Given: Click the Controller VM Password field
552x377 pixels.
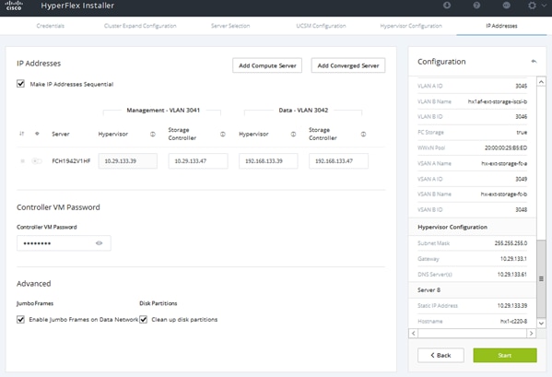Looking at the screenshot, I should pos(64,243).
